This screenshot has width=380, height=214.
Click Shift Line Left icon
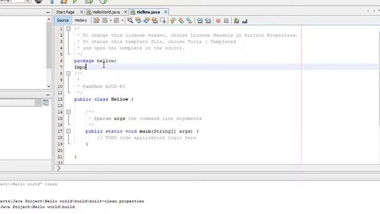tap(199, 21)
